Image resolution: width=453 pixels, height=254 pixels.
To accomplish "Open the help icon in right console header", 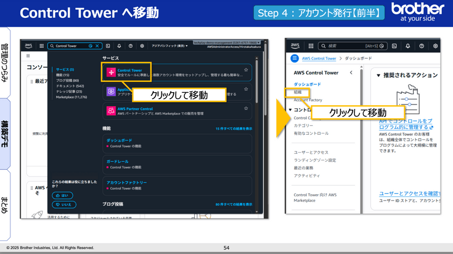I will (x=421, y=46).
